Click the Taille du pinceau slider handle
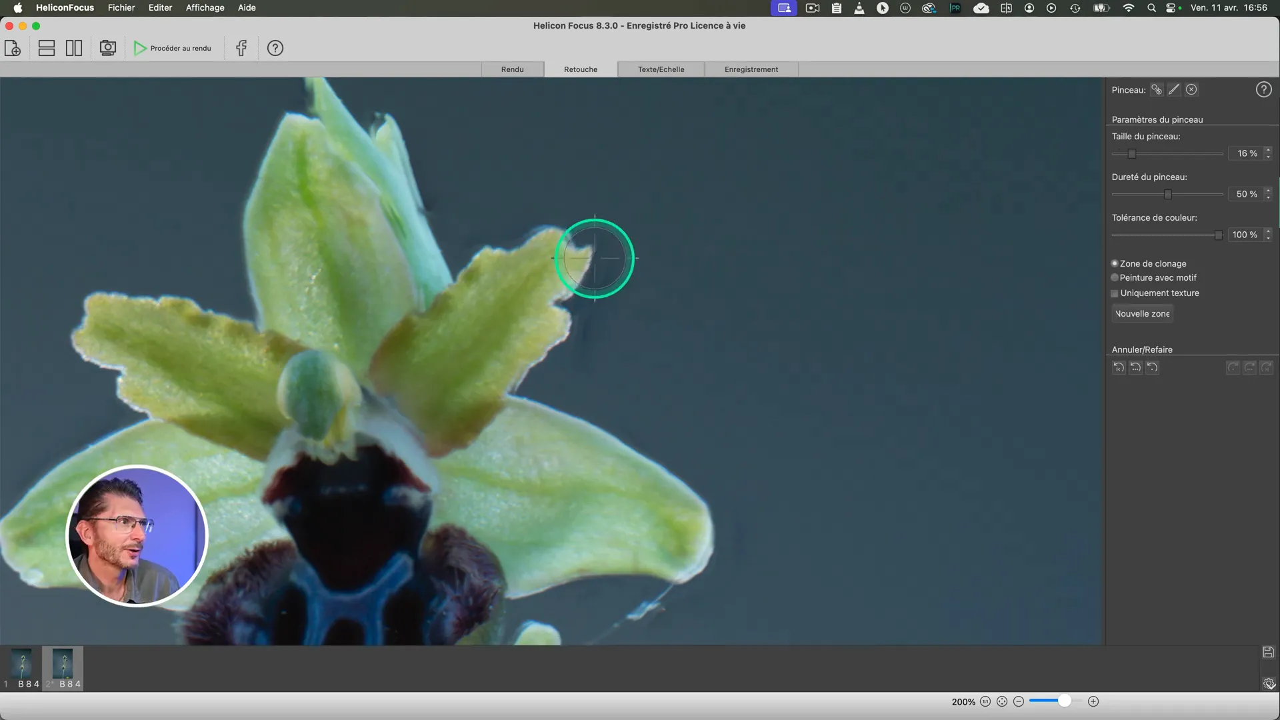Screen dimensions: 1280x720 tap(1132, 154)
